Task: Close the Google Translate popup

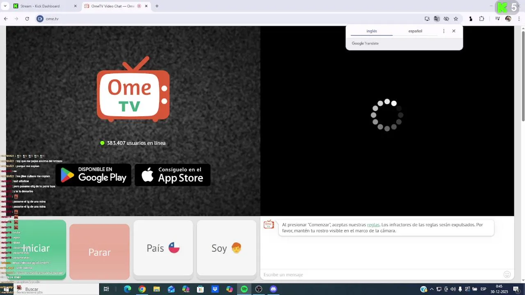Action: [454, 31]
